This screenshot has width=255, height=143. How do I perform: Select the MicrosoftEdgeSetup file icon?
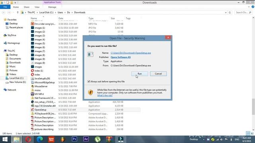(x=32, y=82)
